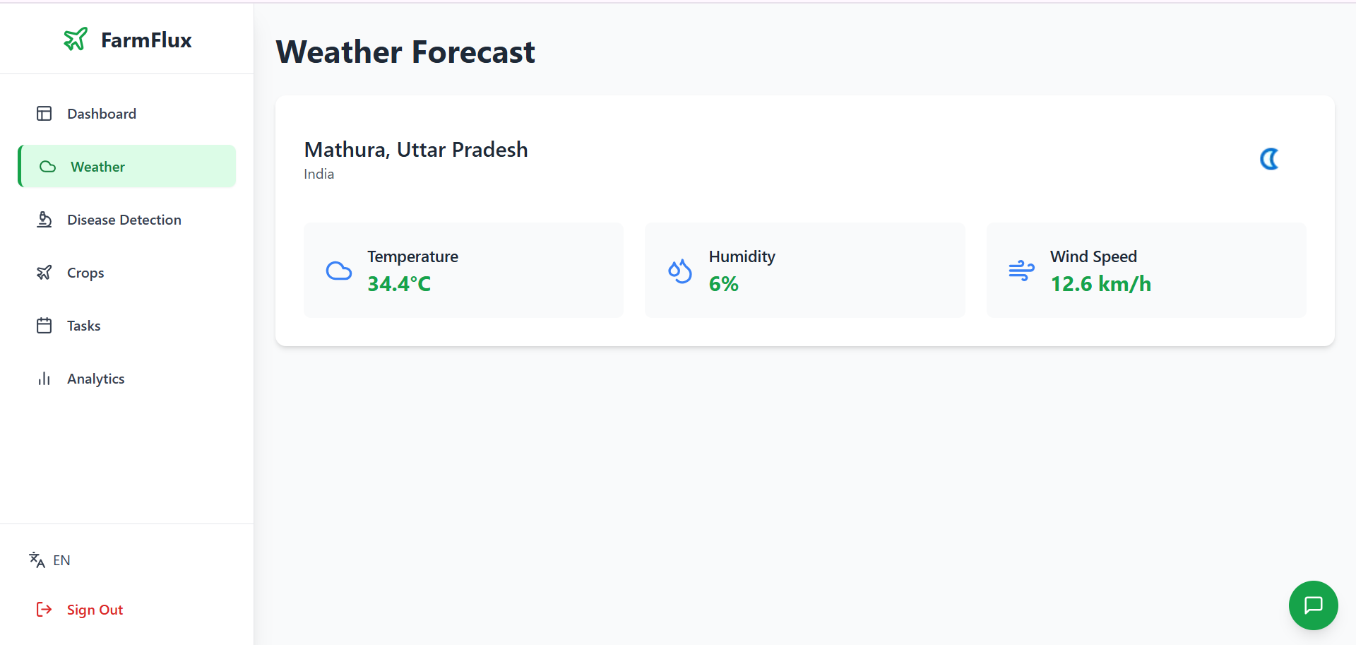
Task: Click the Disease Detection microscope icon
Action: point(44,220)
